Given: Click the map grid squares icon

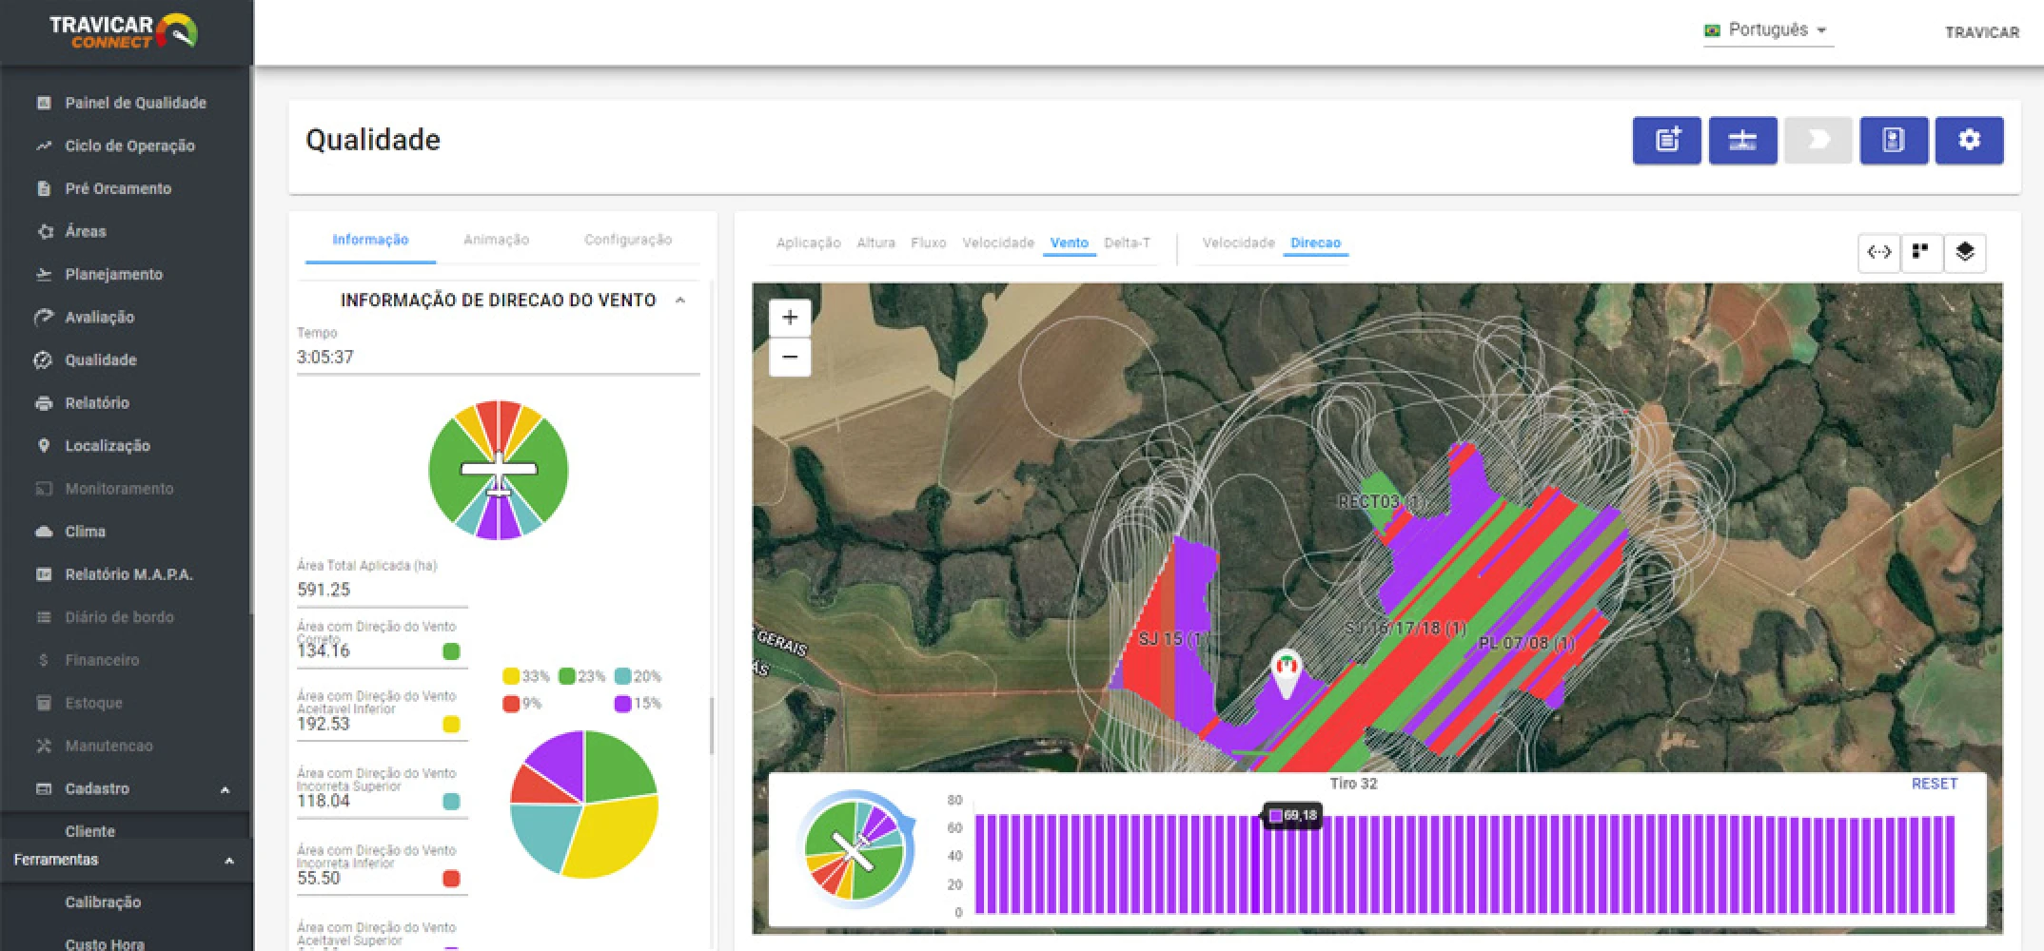Looking at the screenshot, I should click(x=1920, y=252).
